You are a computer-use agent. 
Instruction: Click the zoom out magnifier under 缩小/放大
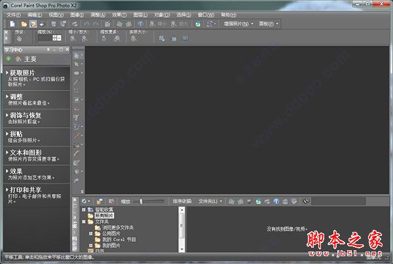coord(73,39)
